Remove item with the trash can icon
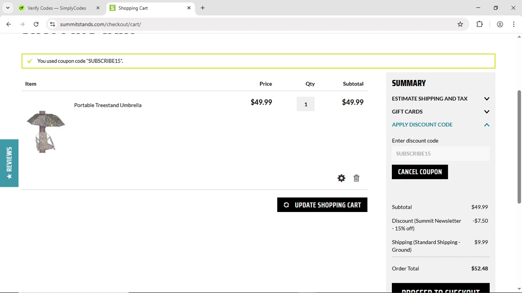 pos(356,178)
